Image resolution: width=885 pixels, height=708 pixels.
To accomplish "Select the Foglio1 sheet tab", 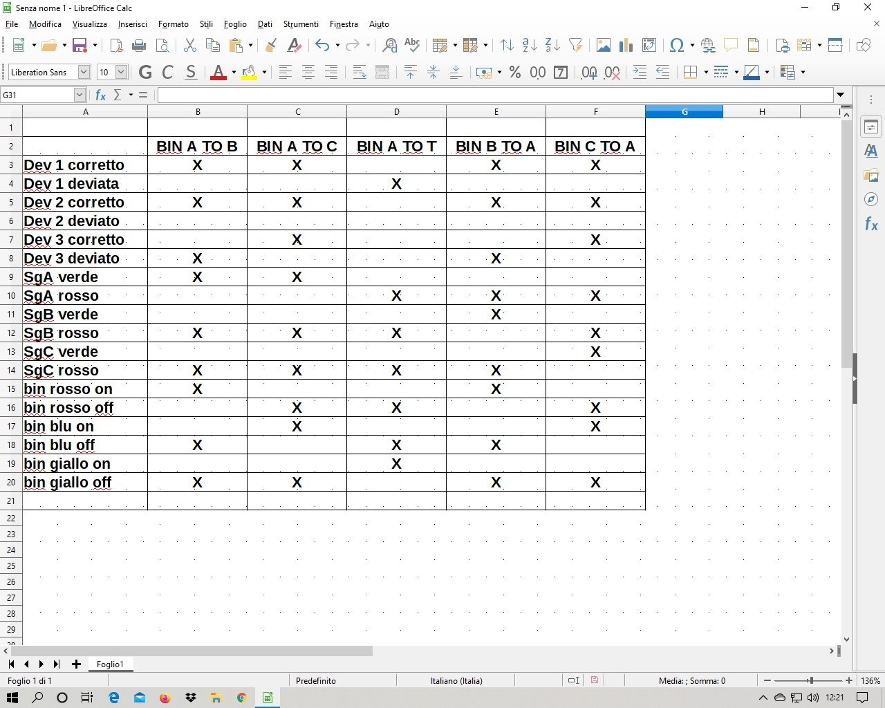I will pos(110,664).
